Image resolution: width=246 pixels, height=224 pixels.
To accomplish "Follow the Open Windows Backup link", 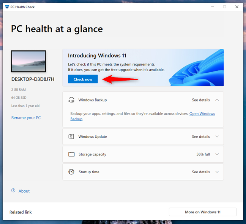I will click(202, 114).
